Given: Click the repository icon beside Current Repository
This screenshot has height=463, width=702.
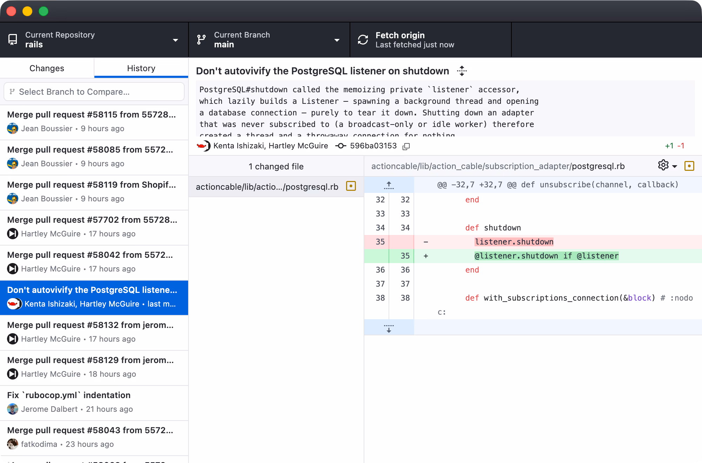Looking at the screenshot, I should [13, 40].
